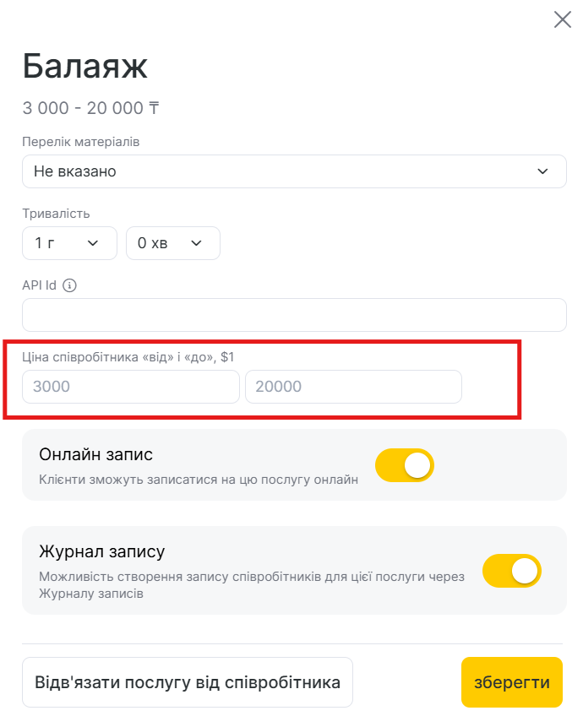Click the 3 000 - 20 000 ₸ price text
583x727 pixels.
(90, 108)
